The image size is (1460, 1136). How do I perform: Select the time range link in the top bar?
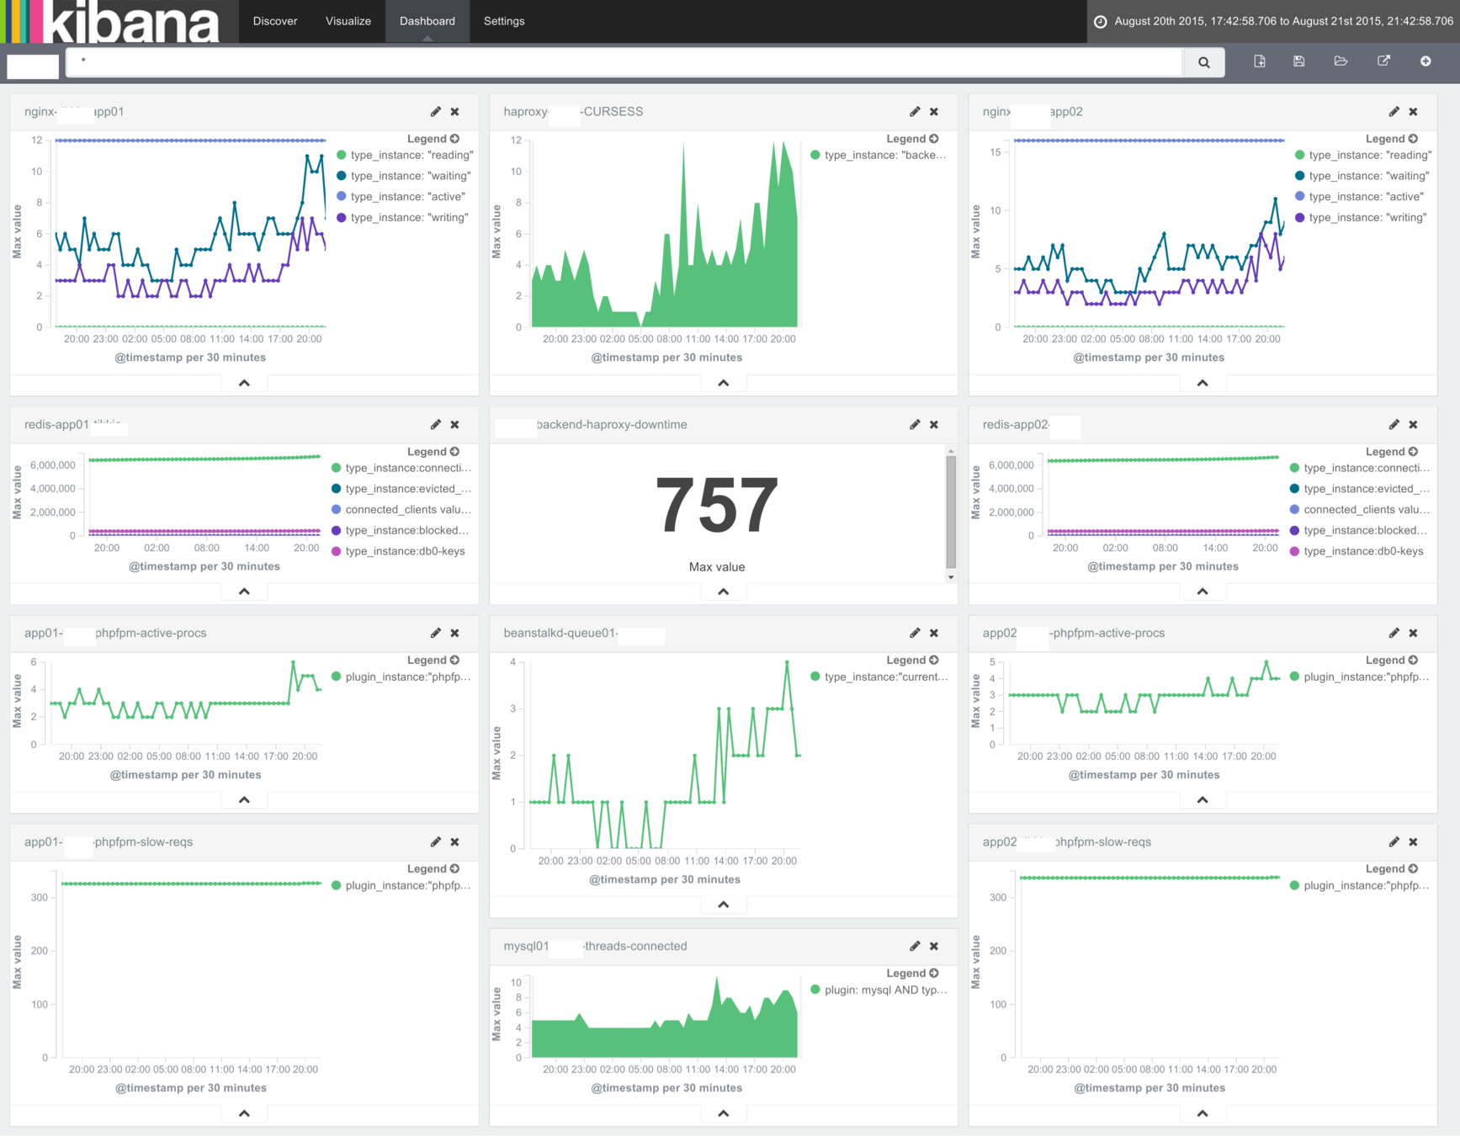pos(1279,21)
